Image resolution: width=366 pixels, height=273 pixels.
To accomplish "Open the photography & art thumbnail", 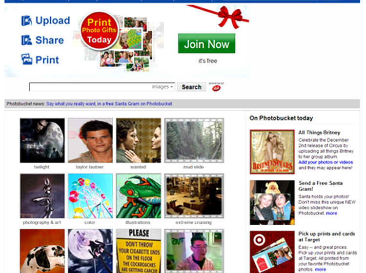I will [x=42, y=196].
